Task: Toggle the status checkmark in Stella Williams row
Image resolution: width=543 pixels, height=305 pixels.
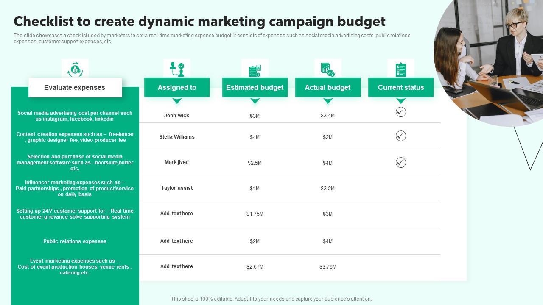Action: click(401, 136)
